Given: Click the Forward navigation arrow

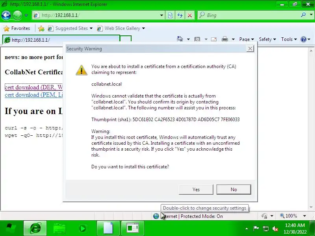Looking at the screenshot, I should pyautogui.click(x=17, y=15).
